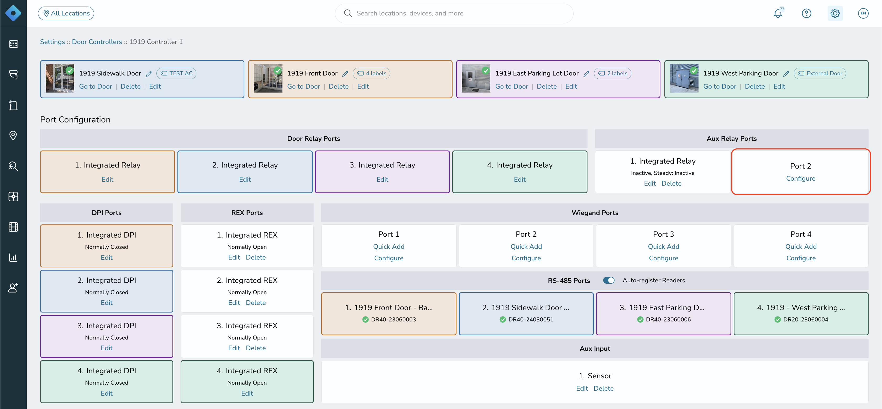Open the person search sidebar icon
882x409 pixels.
tap(13, 166)
